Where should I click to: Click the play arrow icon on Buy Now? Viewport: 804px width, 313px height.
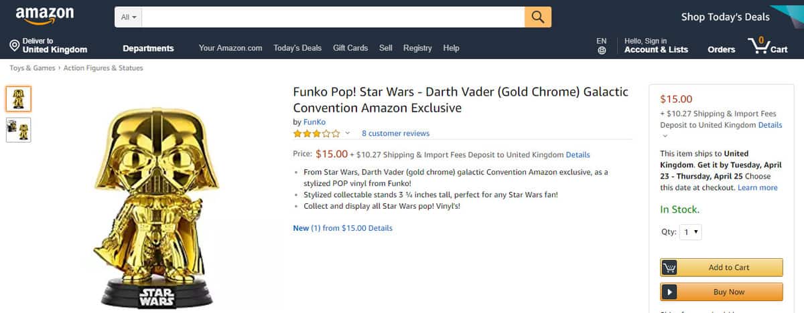(x=669, y=292)
